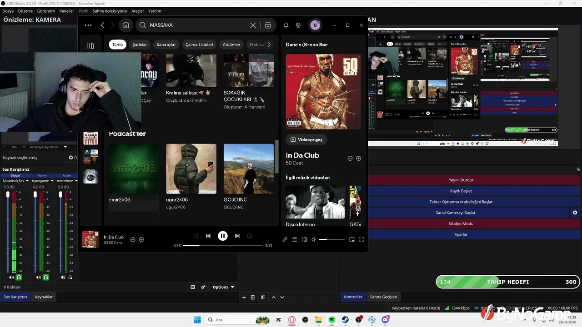This screenshot has width=582, height=327.
Task: Open the emir2×06 podcast thumbnail
Action: [134, 169]
